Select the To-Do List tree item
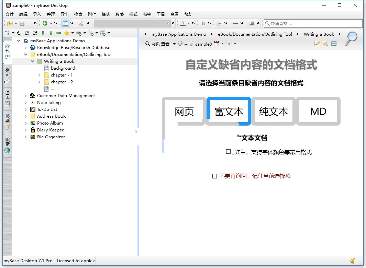 tap(47, 109)
